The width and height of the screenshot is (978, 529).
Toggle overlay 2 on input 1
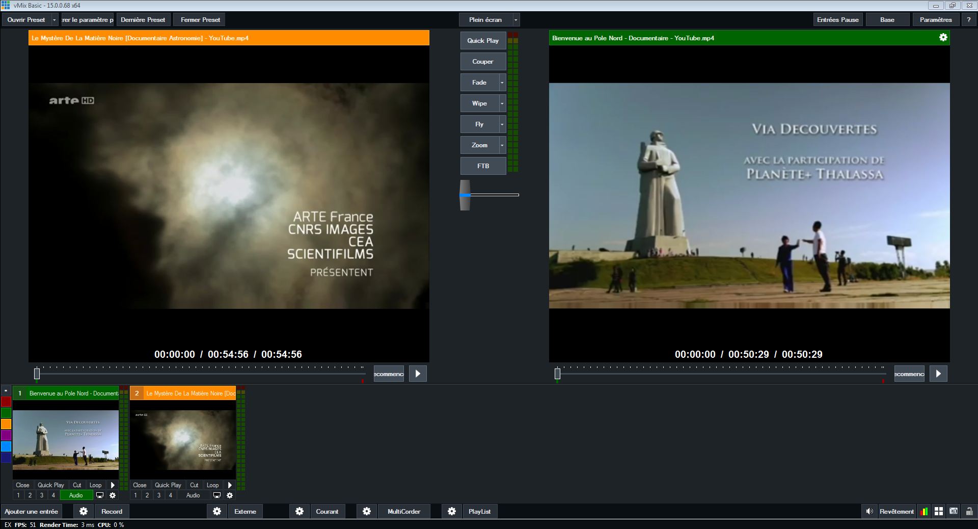coord(30,495)
